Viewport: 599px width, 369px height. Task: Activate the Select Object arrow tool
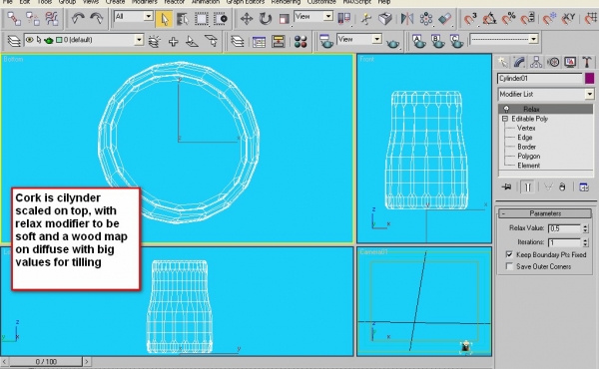point(164,19)
